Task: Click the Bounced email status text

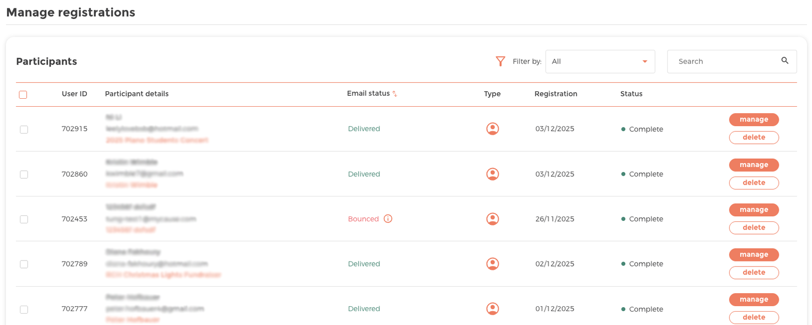Action: (x=363, y=219)
